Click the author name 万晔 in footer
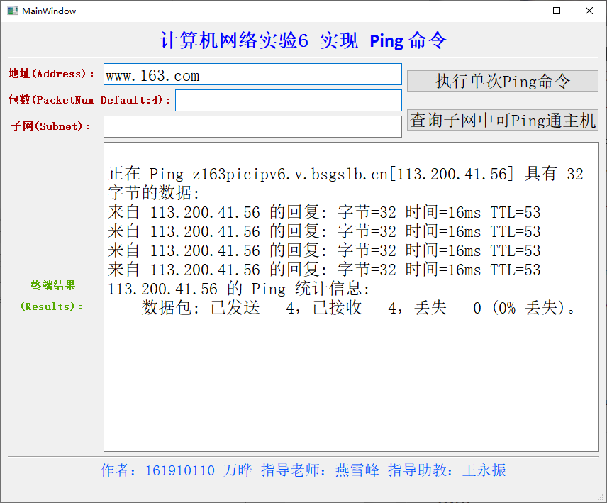 (238, 470)
